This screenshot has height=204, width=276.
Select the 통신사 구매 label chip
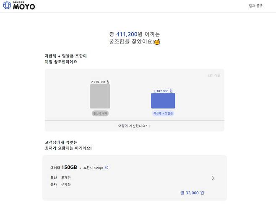[100, 114]
